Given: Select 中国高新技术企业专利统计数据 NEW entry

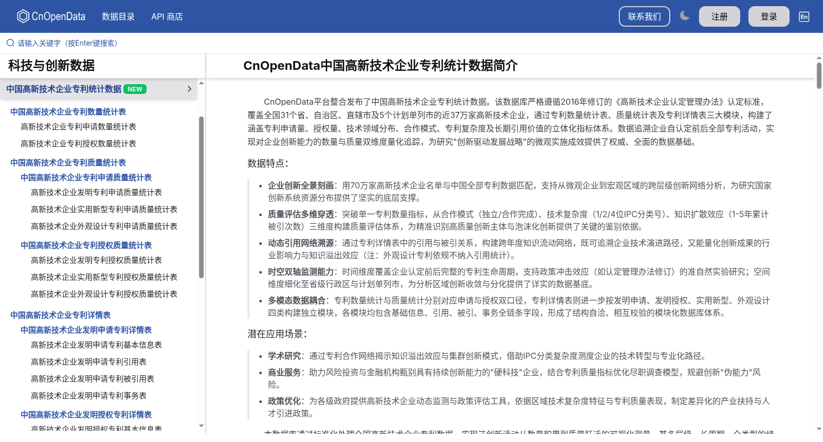Looking at the screenshot, I should tap(99, 89).
